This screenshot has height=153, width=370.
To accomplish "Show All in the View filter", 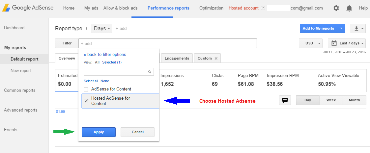I will 97,62.
